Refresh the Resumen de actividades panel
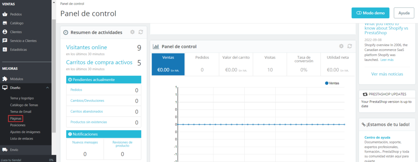Viewport: 418px width, 162px height. pyautogui.click(x=141, y=32)
